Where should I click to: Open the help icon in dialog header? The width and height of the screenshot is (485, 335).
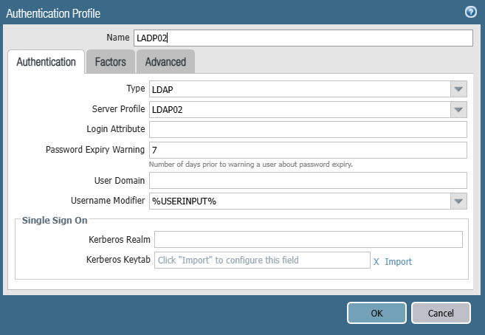(470, 12)
